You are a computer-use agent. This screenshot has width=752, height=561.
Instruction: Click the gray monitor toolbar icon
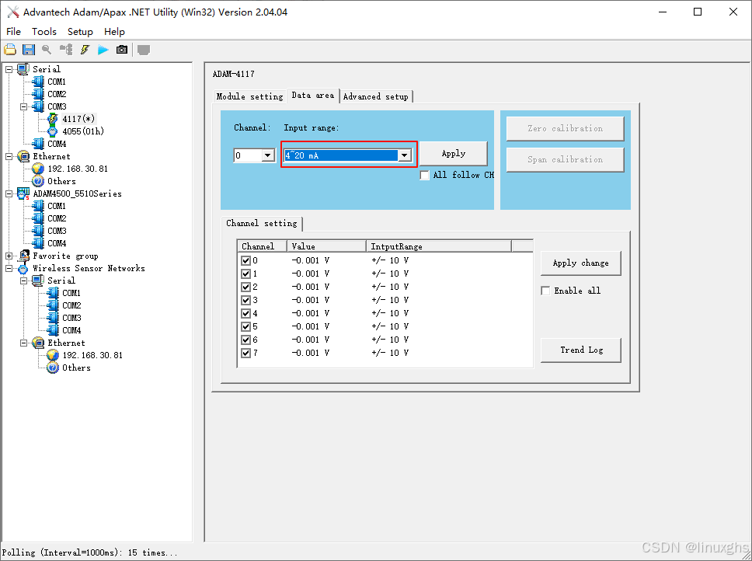tap(144, 50)
